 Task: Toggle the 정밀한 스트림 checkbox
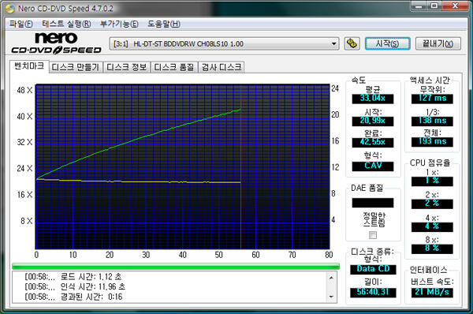[x=373, y=235]
